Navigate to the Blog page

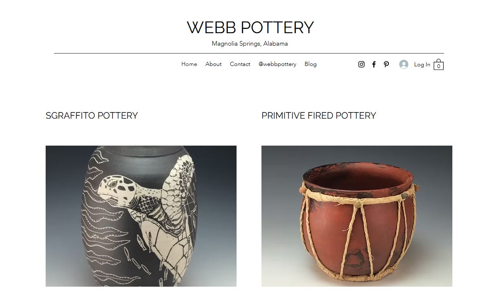click(310, 64)
